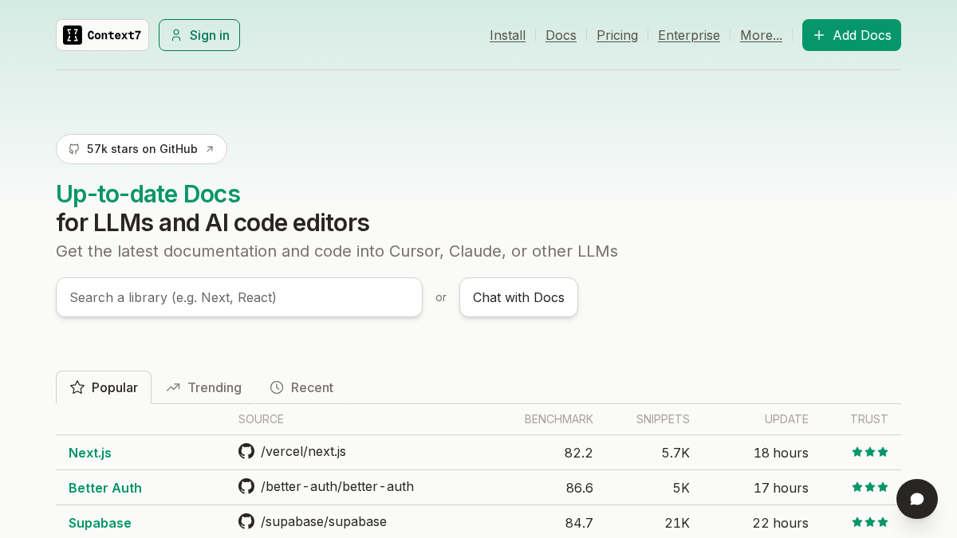Click the trust stars for Supabase
The height and width of the screenshot is (538, 957).
[x=870, y=522]
